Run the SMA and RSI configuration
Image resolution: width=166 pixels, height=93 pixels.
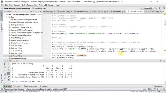point(156,8)
